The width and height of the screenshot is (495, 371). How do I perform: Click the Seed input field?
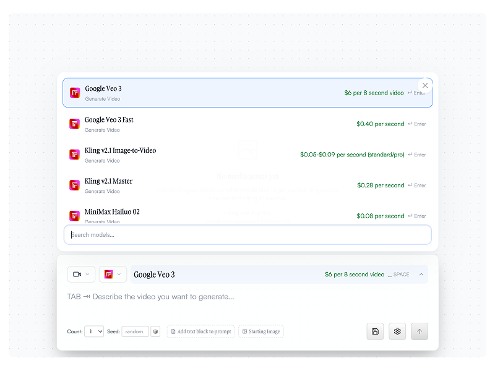[x=135, y=331]
